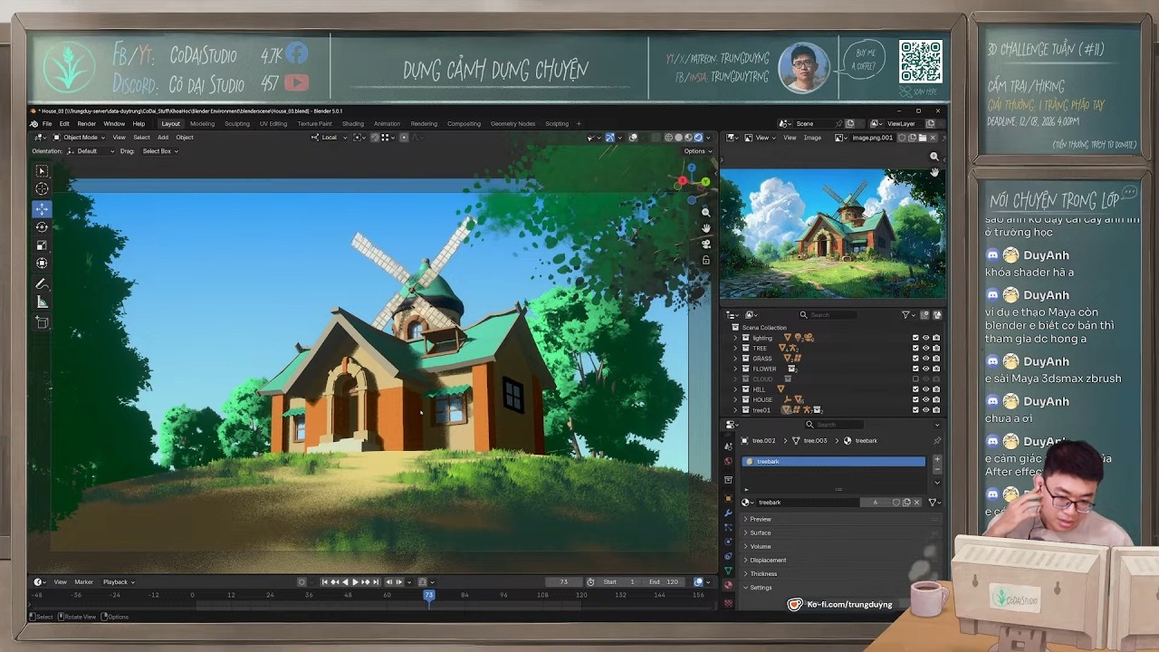Viewport: 1159px width, 652px height.
Task: Select the Add Cube tool
Action: point(42,322)
